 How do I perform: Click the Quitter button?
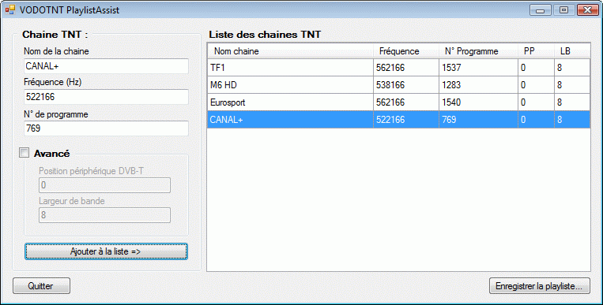(x=42, y=286)
